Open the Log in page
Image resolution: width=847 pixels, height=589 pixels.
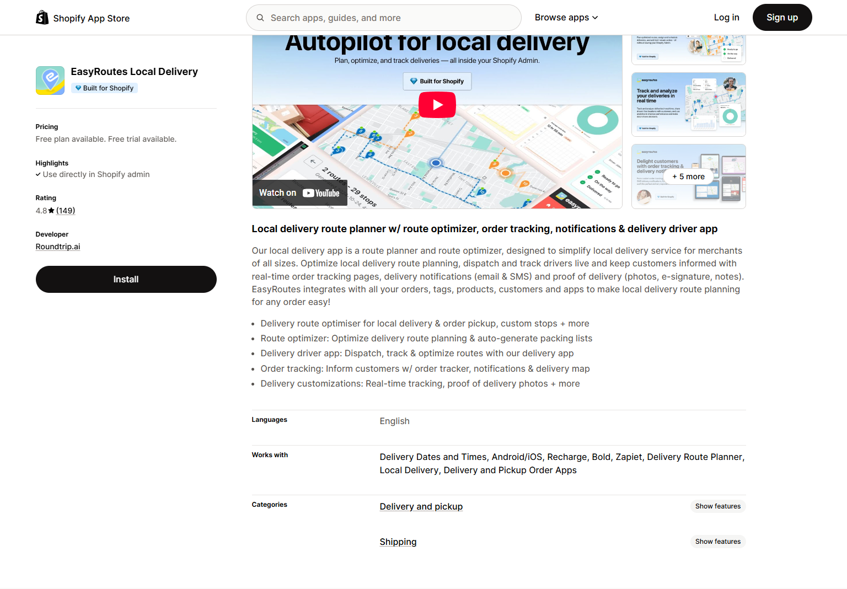[x=726, y=18]
